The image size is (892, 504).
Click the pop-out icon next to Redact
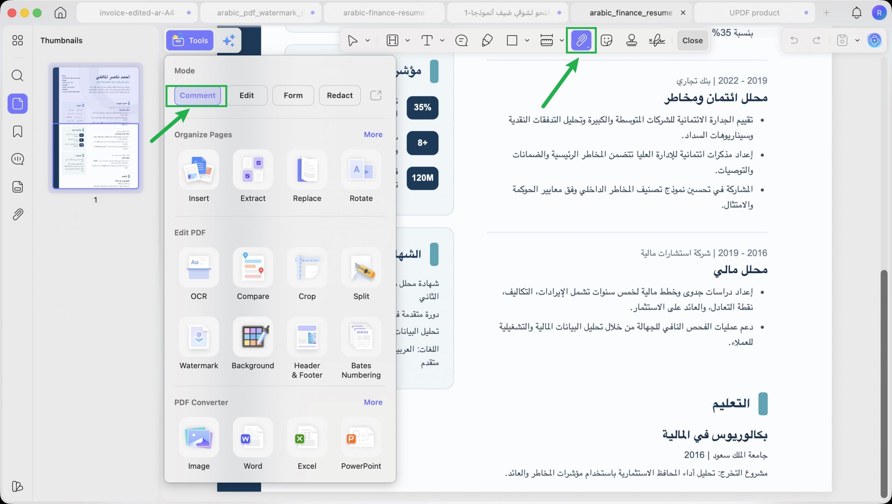376,95
